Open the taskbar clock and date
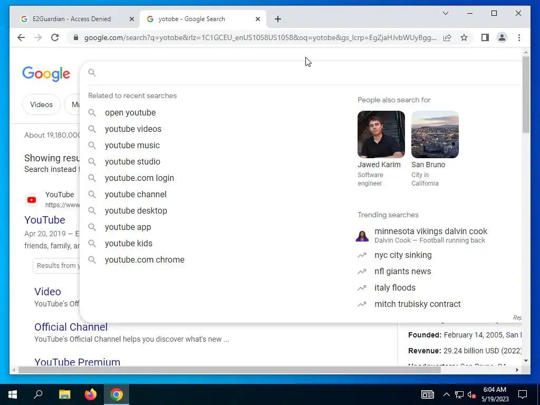This screenshot has height=405, width=540. pos(495,394)
